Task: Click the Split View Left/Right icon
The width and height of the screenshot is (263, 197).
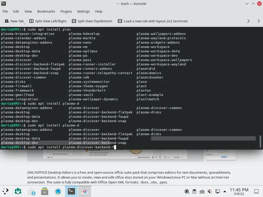Action: [31, 21]
